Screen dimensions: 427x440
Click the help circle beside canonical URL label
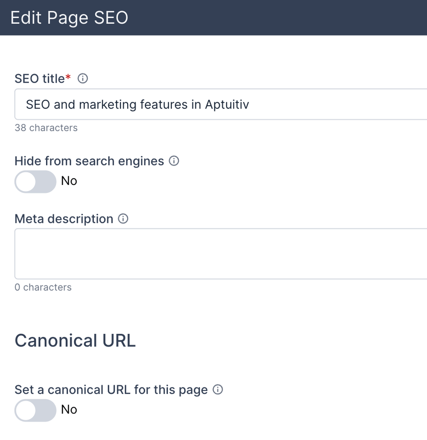click(218, 390)
